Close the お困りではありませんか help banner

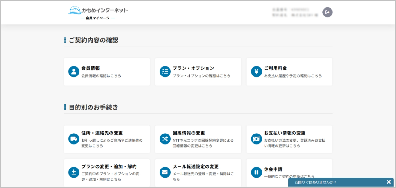(x=388, y=182)
